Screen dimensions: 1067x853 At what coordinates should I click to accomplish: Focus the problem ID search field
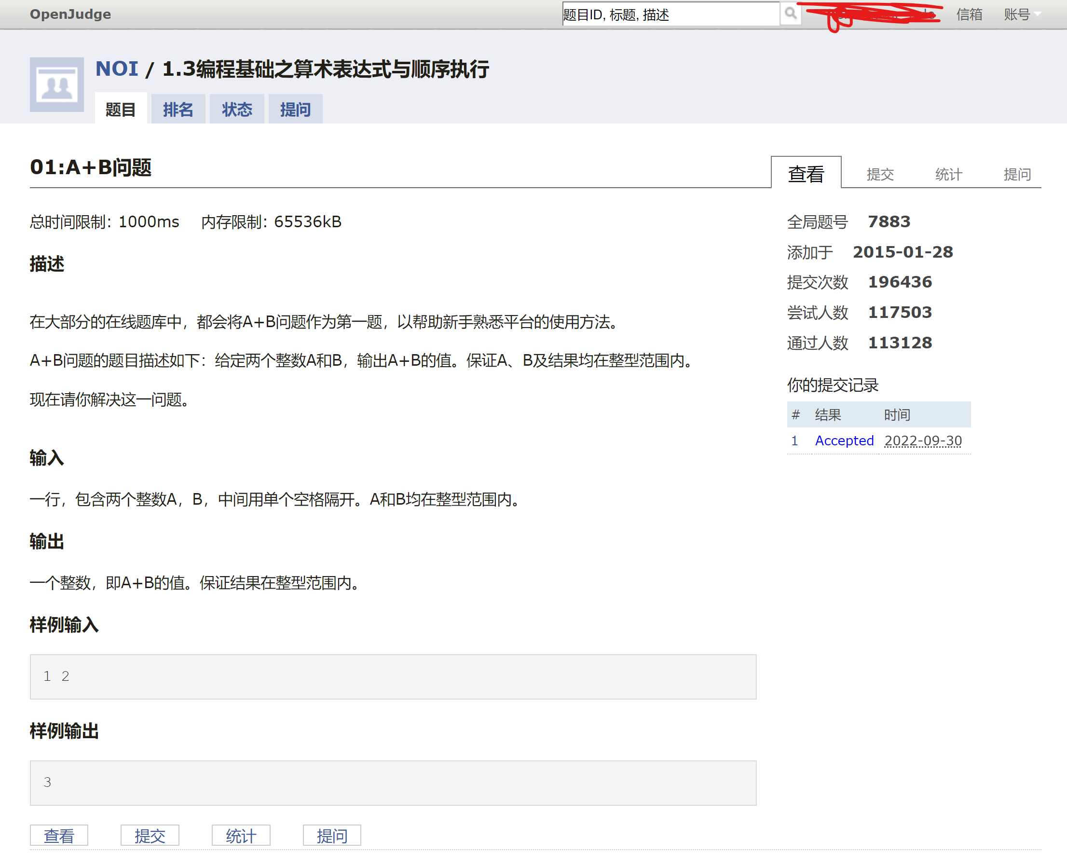(x=670, y=14)
